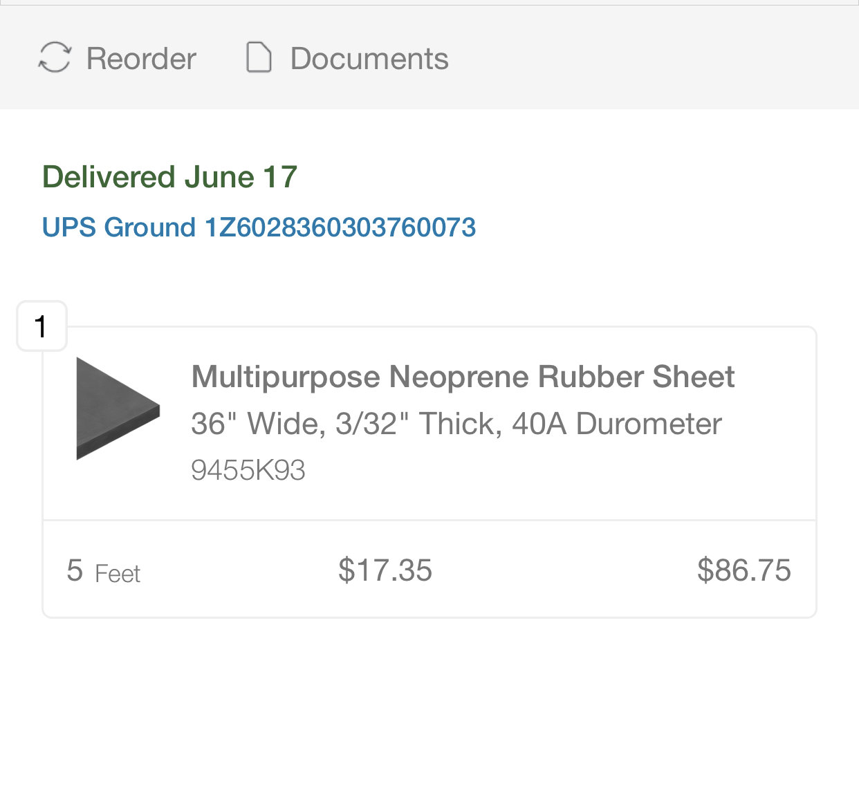Open UPS Ground tracking number link

pos(259,227)
